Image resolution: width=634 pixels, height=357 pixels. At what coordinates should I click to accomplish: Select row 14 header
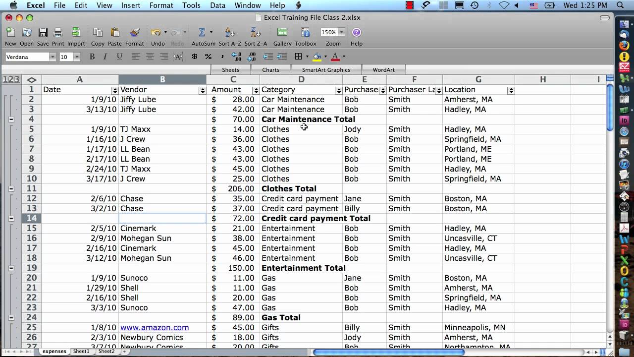point(31,219)
